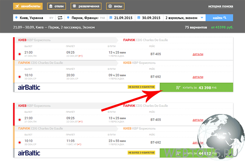Open the отели tab

click(57, 6)
